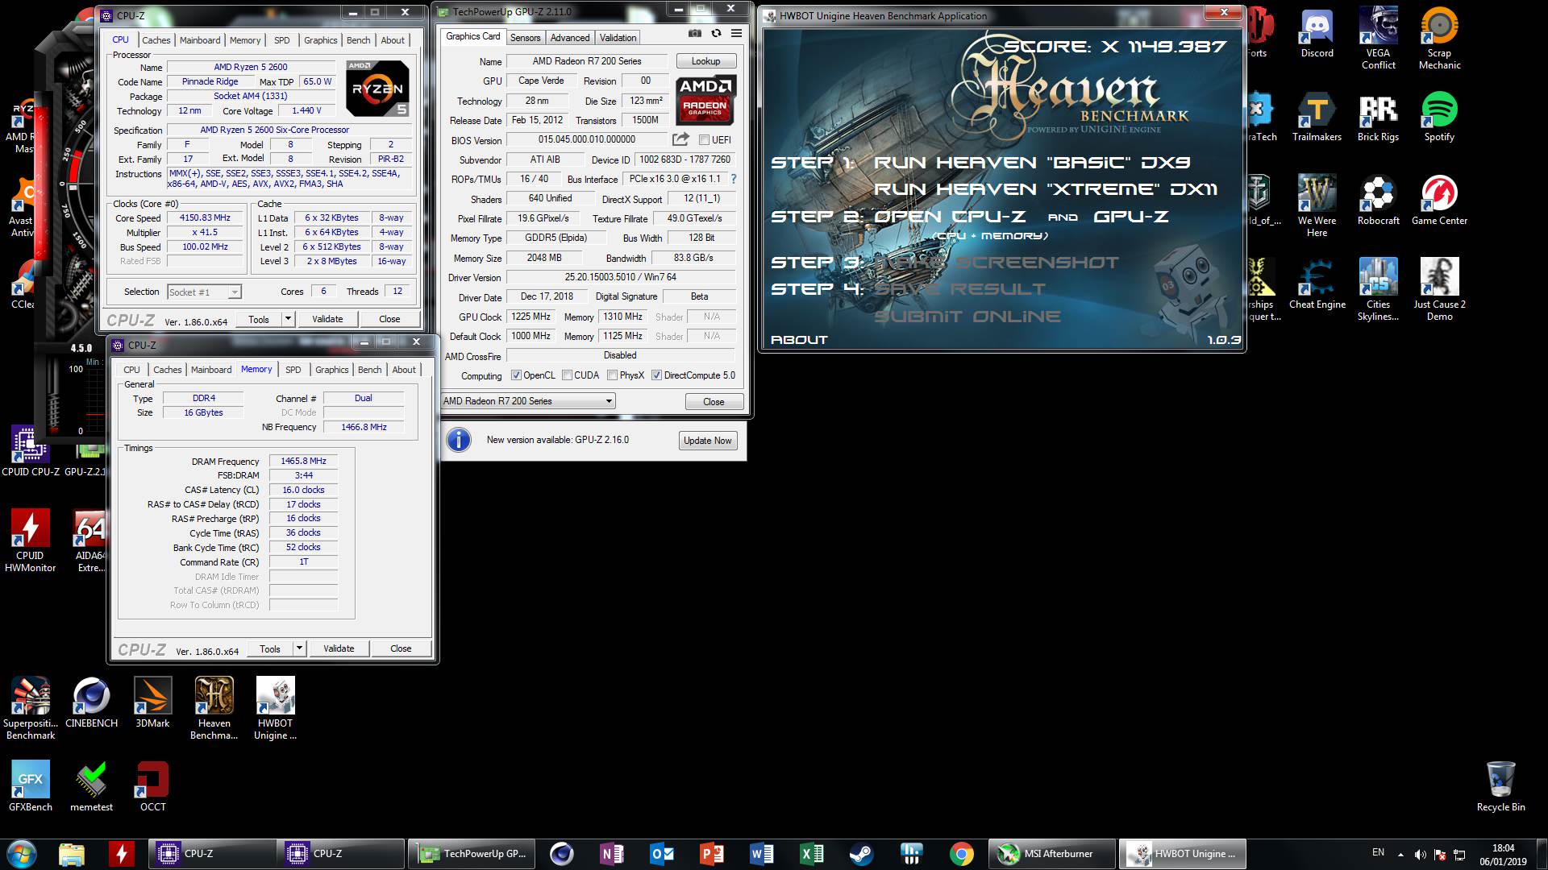
Task: Click the volume icon in system tray
Action: click(x=1420, y=854)
